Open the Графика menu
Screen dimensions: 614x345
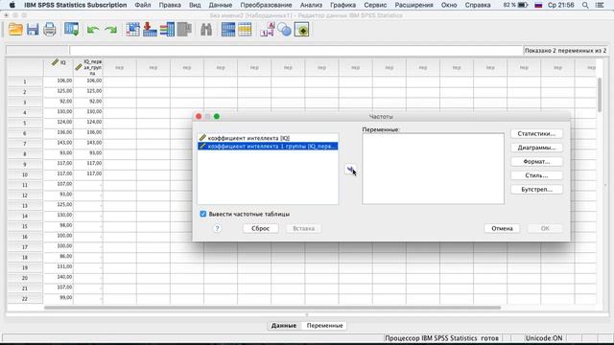[x=342, y=5]
